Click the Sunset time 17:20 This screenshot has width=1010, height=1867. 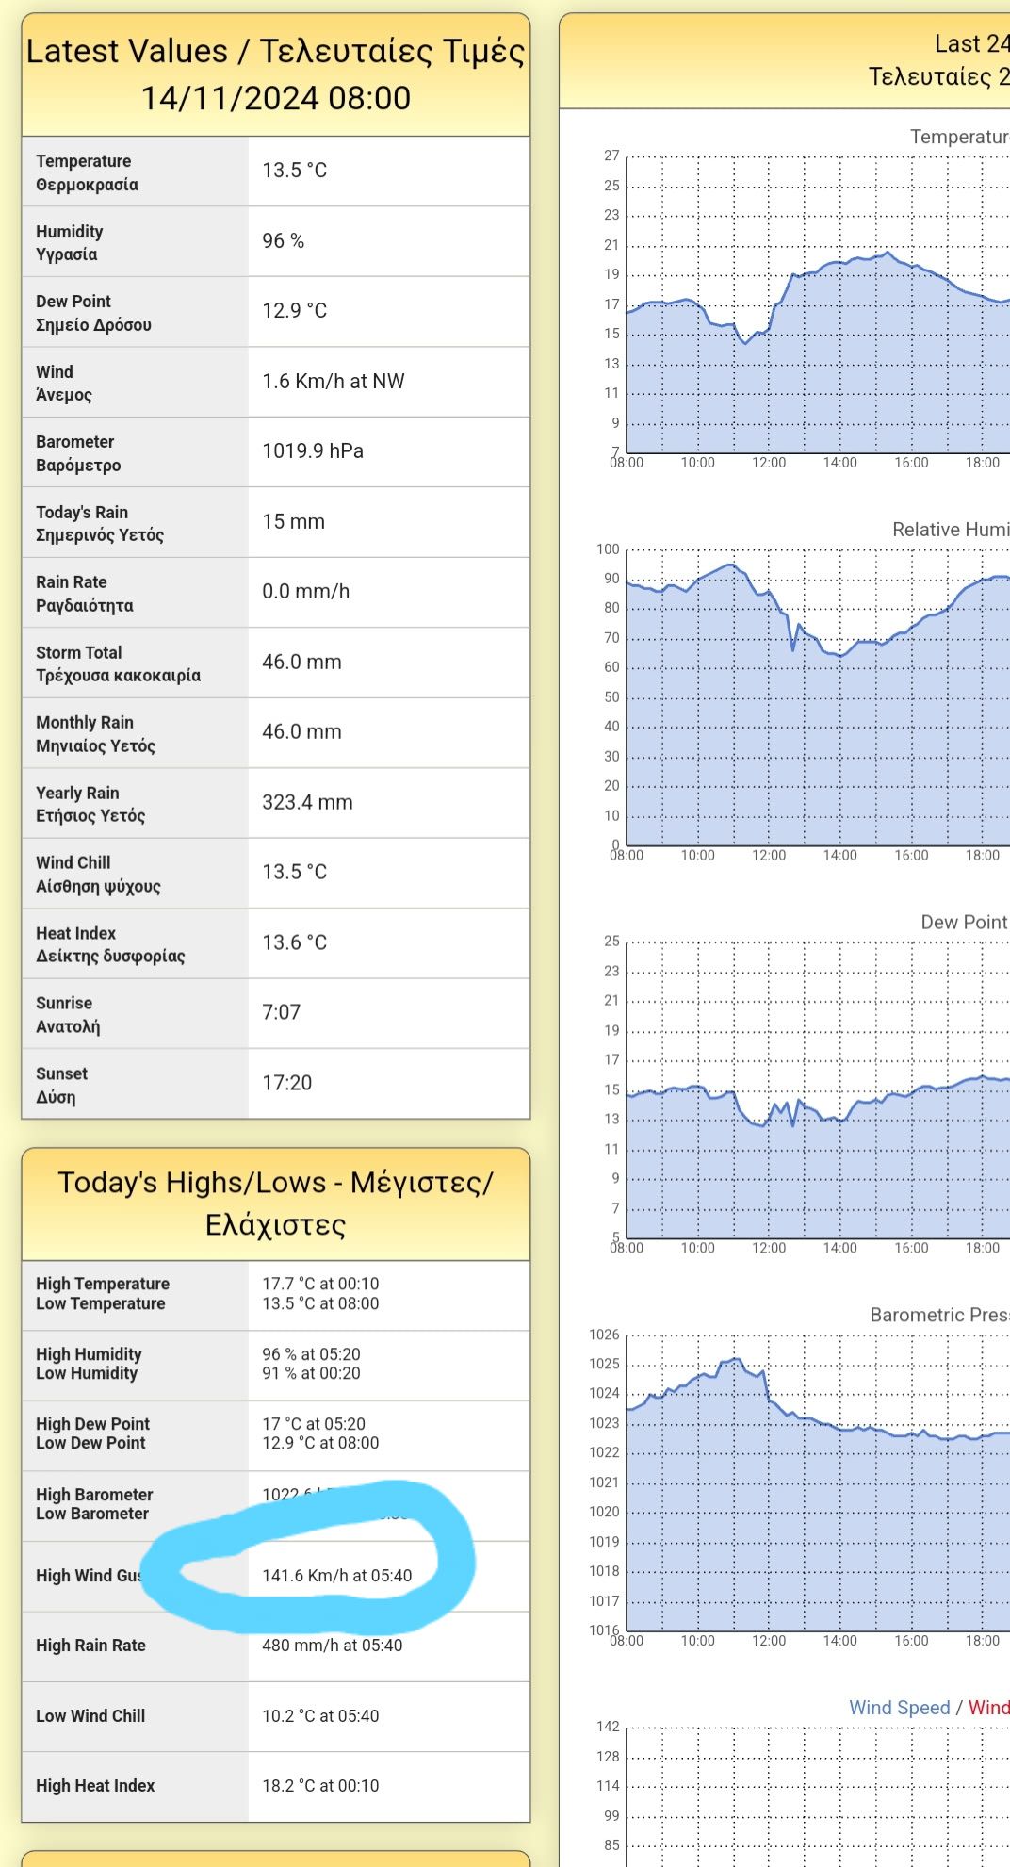286,1083
